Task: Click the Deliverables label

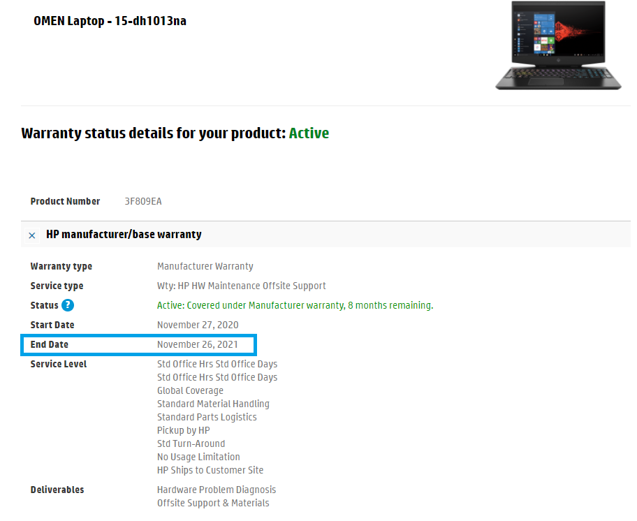Action: click(57, 490)
